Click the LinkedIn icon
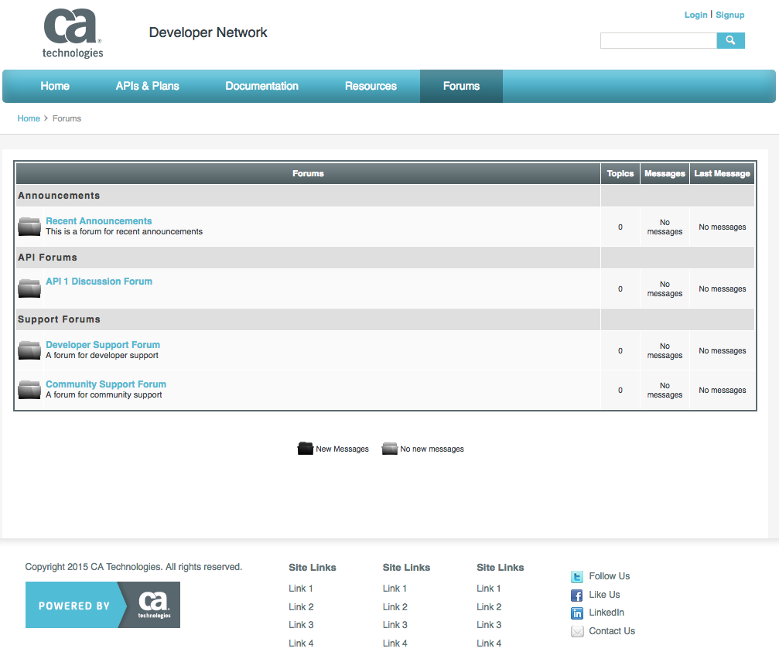779x652 pixels. tap(577, 613)
